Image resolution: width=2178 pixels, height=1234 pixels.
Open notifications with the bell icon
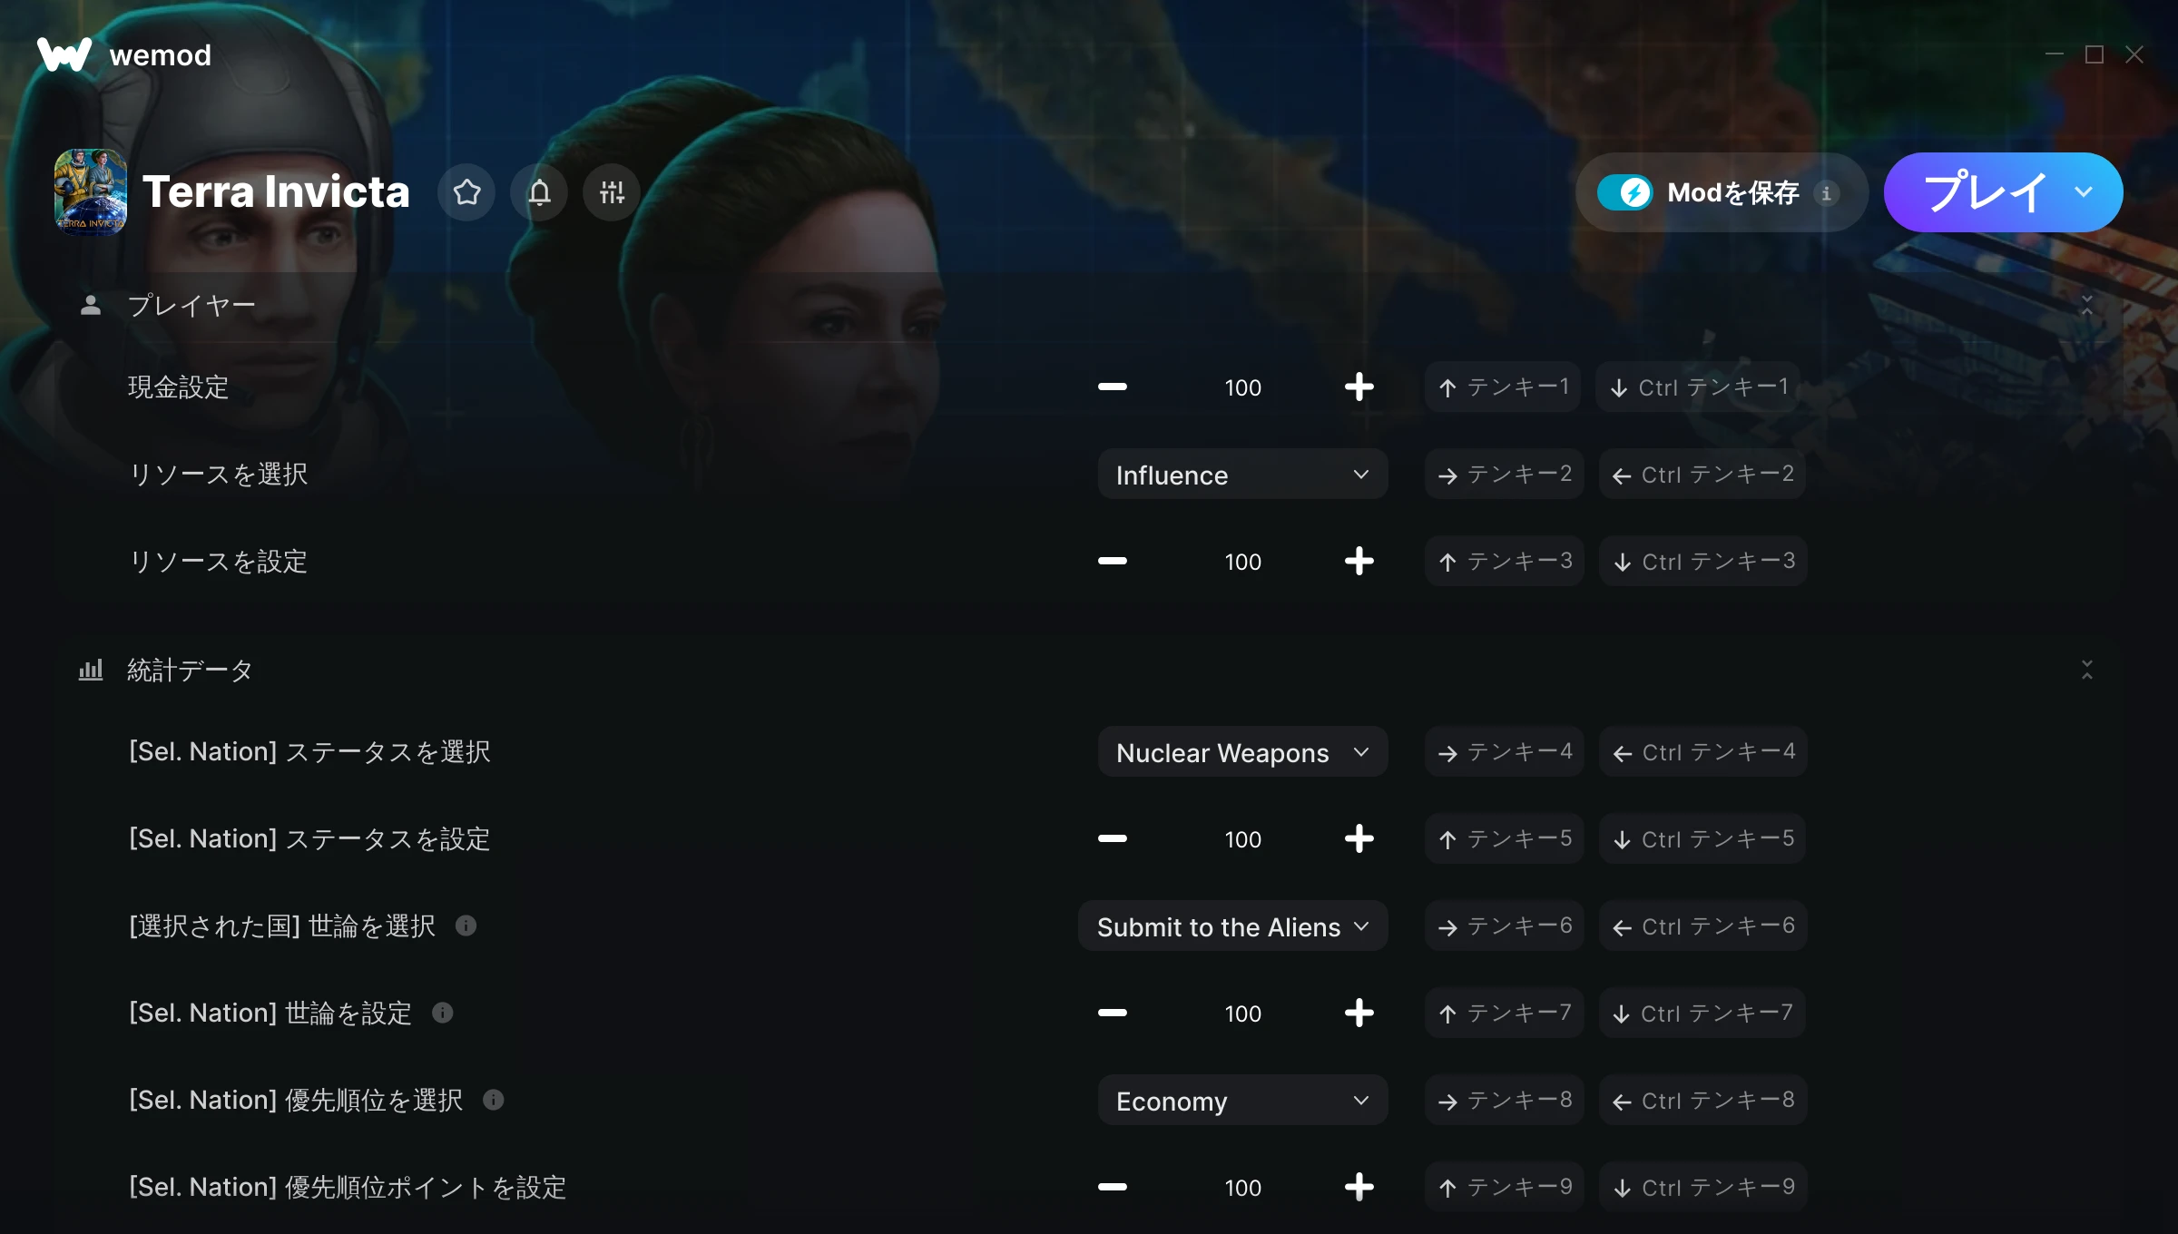pyautogui.click(x=539, y=192)
